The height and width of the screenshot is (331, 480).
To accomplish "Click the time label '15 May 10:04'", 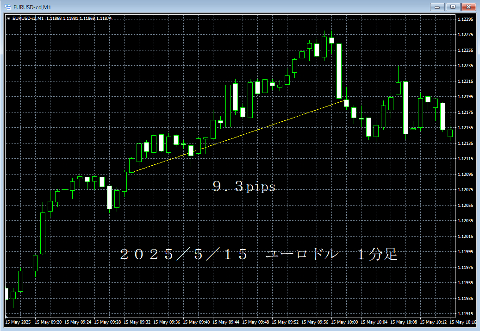I will 374,322.
